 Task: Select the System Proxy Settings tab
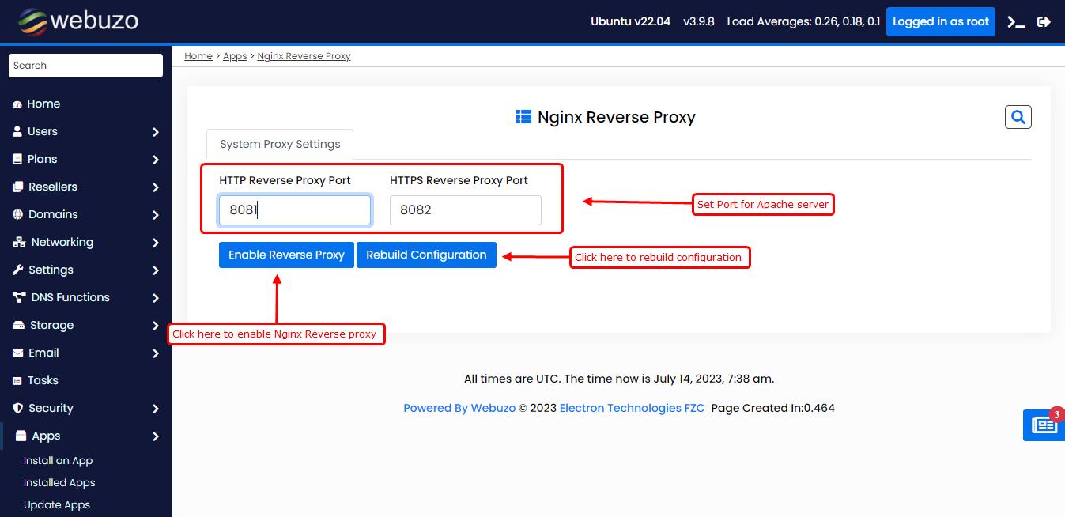[x=280, y=144]
